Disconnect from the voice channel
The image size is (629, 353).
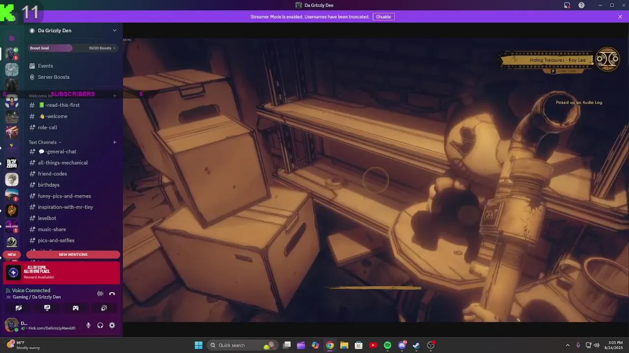tap(112, 294)
